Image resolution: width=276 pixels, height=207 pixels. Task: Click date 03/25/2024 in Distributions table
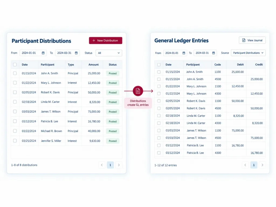point(29,141)
